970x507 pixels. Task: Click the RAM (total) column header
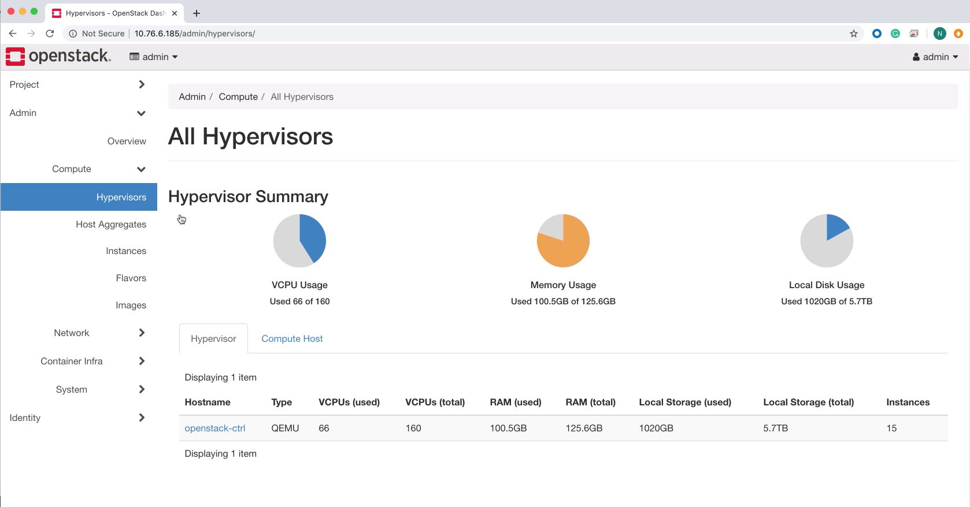(x=590, y=402)
